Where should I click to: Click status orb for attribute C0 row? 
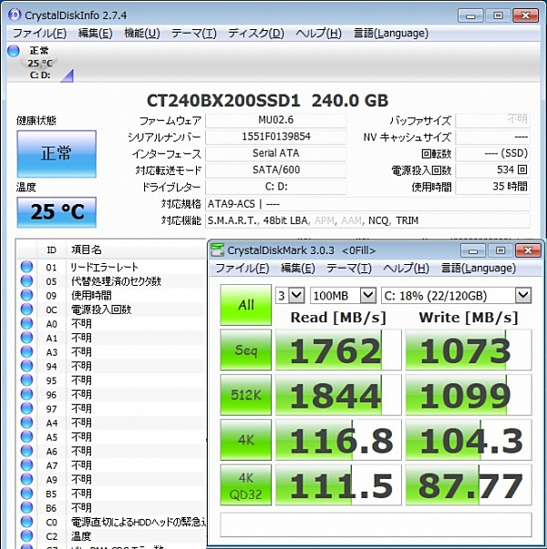pyautogui.click(x=26, y=522)
